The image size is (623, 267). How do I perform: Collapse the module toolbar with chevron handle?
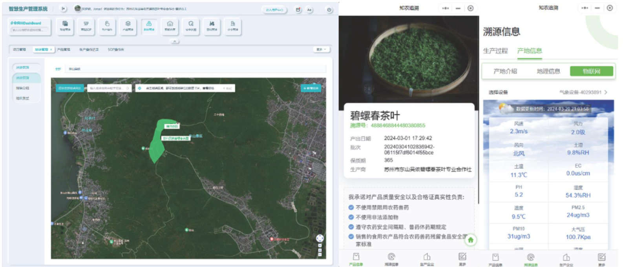(175, 41)
